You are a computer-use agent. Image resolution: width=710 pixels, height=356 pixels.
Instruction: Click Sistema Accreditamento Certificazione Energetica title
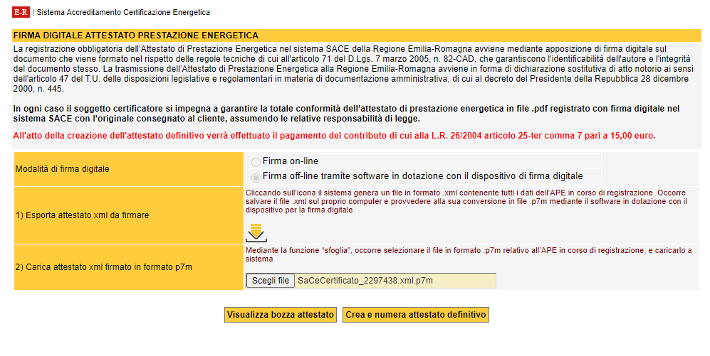pos(123,12)
